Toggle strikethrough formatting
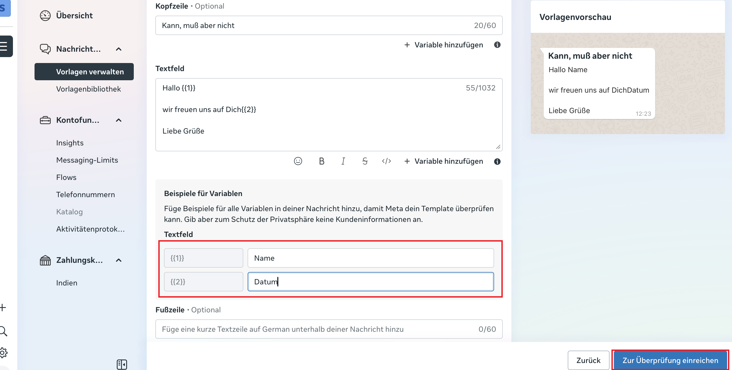This screenshot has height=370, width=732. (365, 161)
